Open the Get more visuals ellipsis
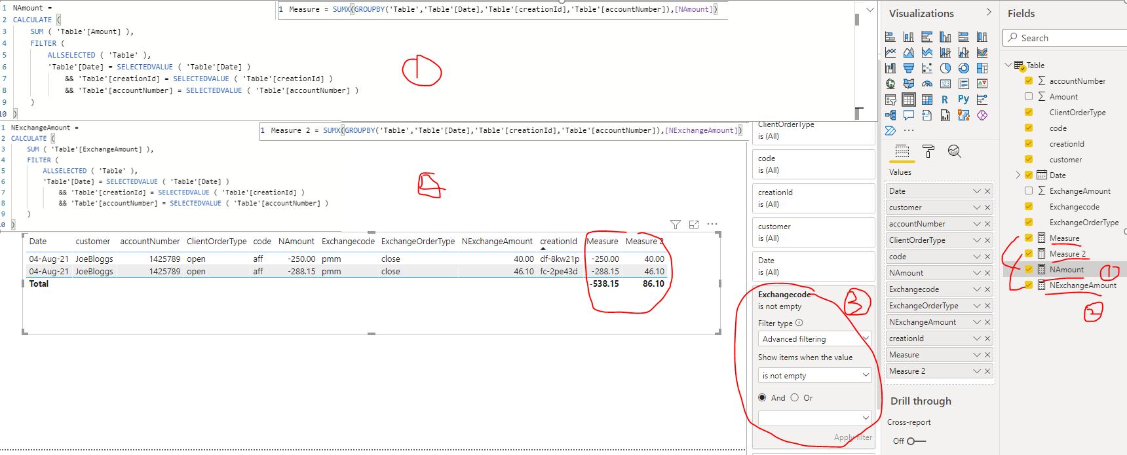1127x455 pixels. click(x=909, y=130)
